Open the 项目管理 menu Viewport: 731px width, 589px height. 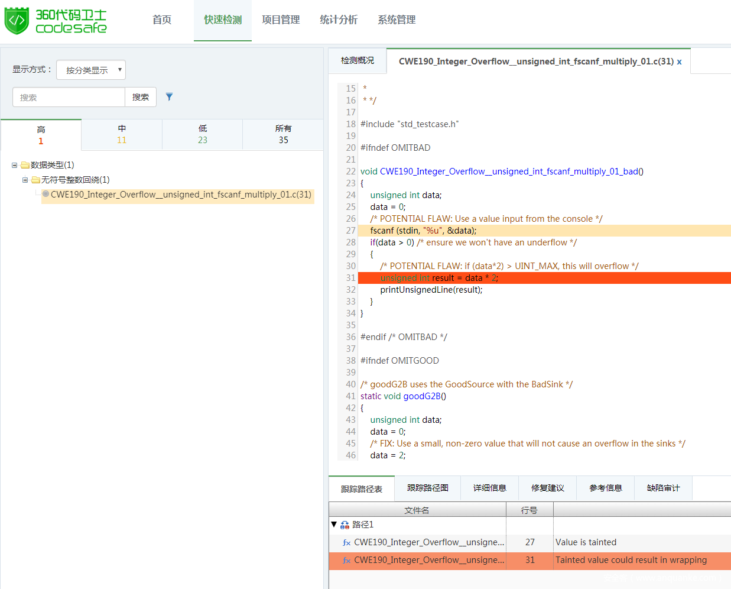pos(281,20)
